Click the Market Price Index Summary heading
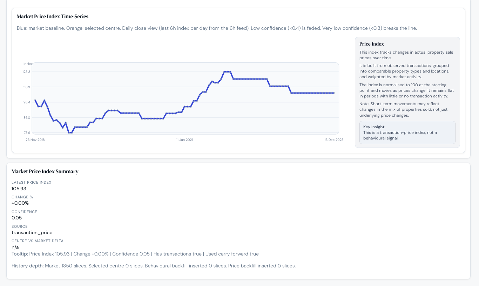The height and width of the screenshot is (286, 479). (x=45, y=171)
